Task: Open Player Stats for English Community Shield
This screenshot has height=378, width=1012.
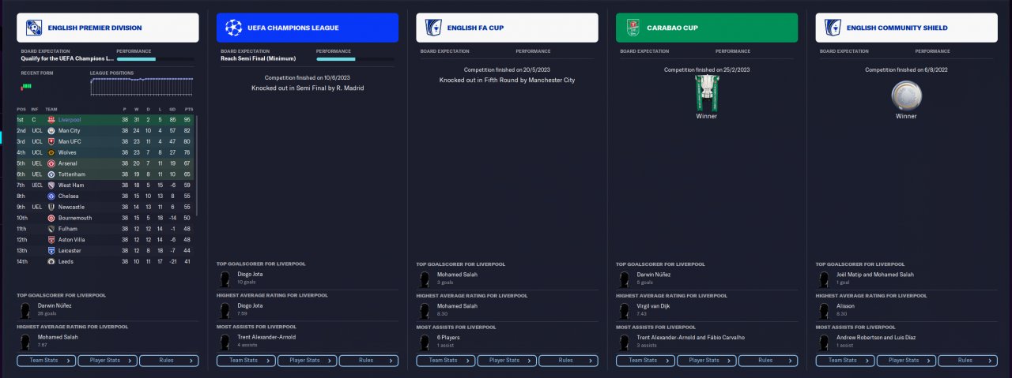Action: (x=907, y=361)
